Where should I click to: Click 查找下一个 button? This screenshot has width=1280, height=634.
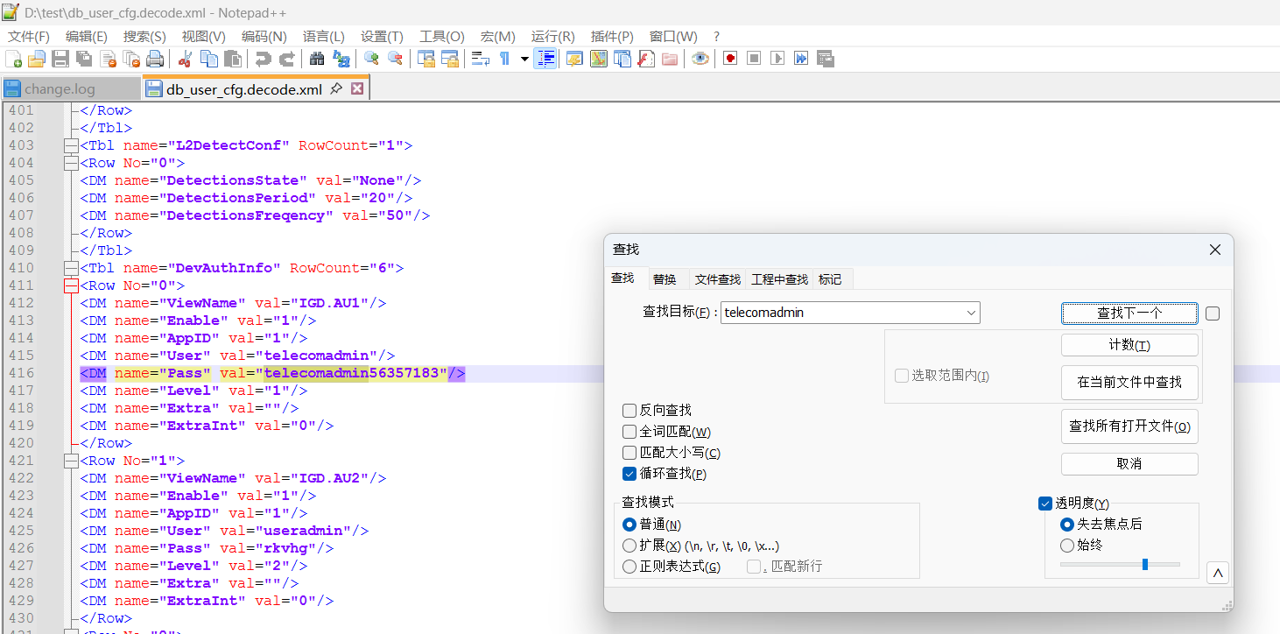pyautogui.click(x=1129, y=313)
